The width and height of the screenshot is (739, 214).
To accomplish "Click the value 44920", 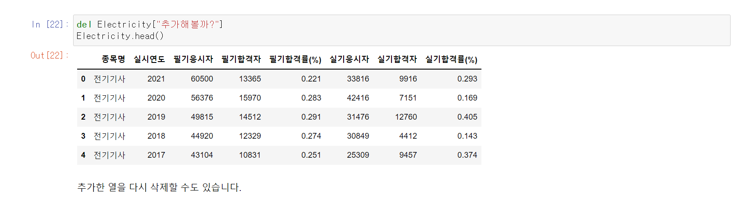I will click(x=202, y=136).
